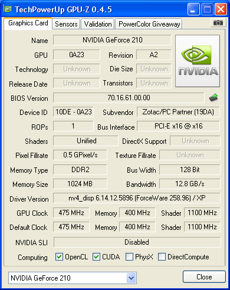Click the Computing label
230x290 pixels.
32,258
